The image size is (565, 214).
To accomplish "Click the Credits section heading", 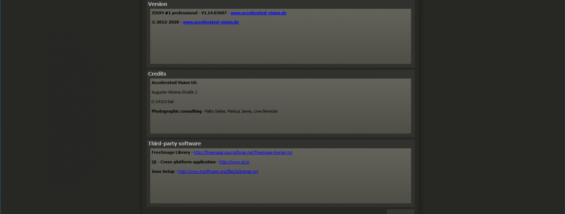I will 157,74.
